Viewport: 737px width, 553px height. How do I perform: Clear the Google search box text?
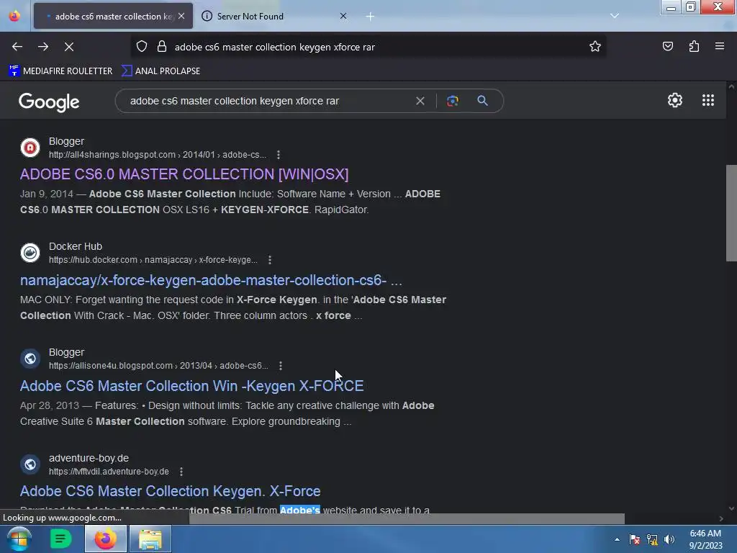pyautogui.click(x=420, y=101)
